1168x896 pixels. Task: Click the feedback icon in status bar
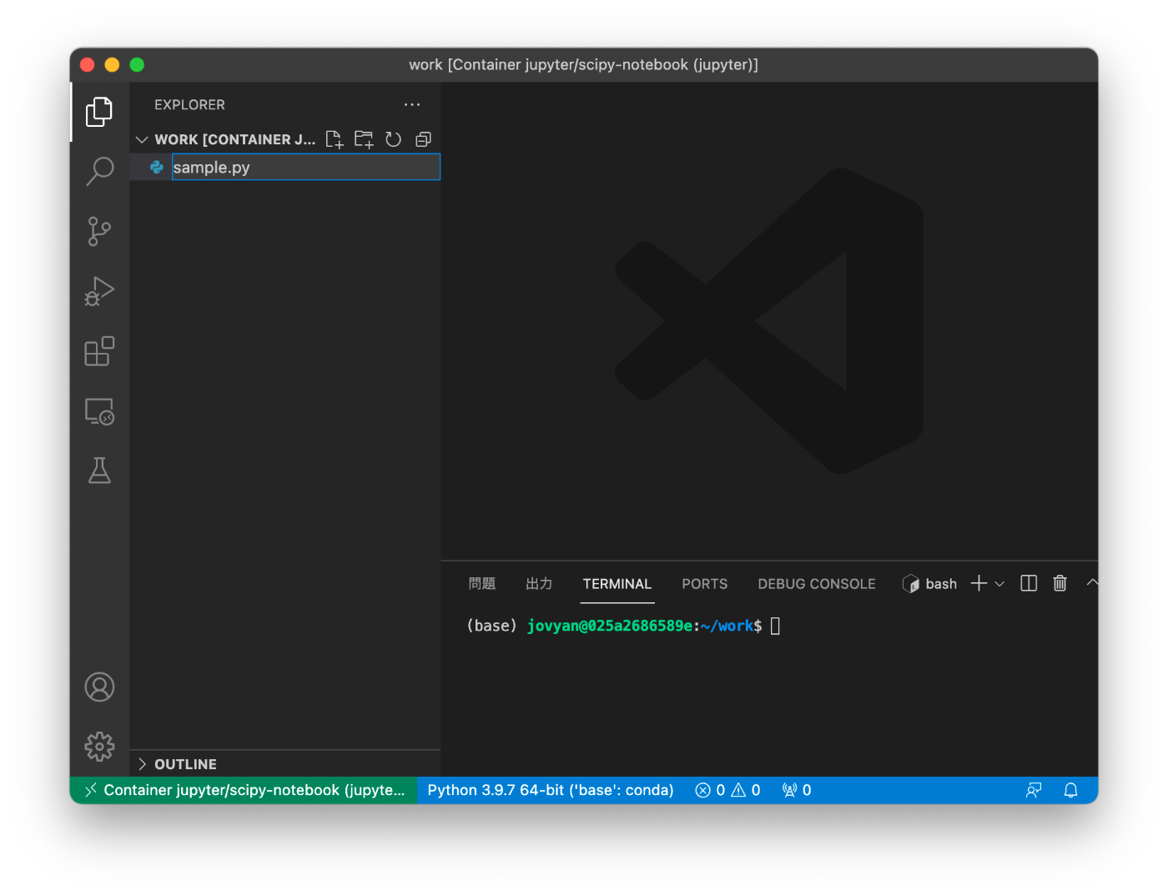[x=1034, y=790]
